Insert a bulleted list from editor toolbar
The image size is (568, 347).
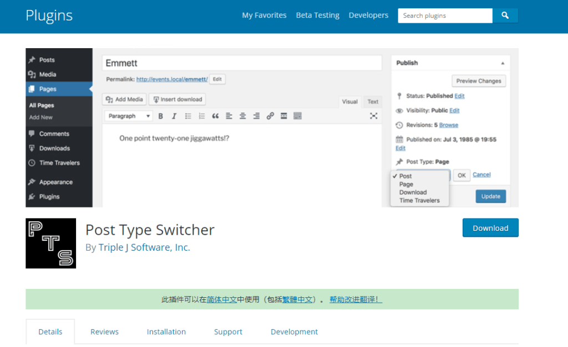tap(188, 116)
